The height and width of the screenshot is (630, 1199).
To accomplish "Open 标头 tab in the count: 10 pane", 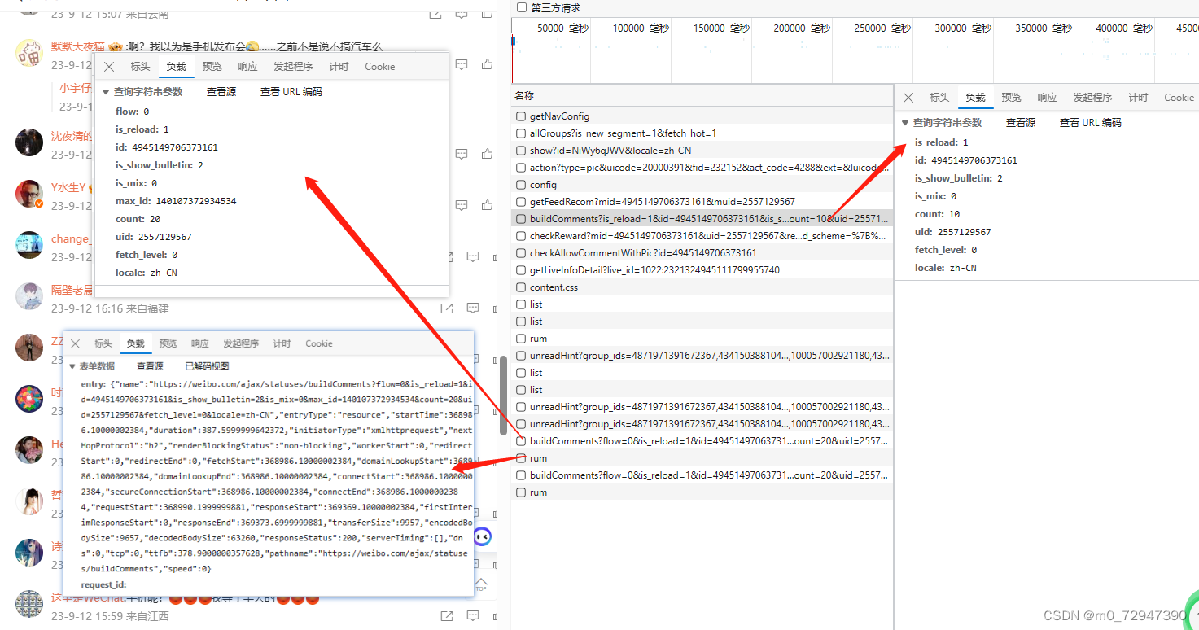I will [x=939, y=98].
